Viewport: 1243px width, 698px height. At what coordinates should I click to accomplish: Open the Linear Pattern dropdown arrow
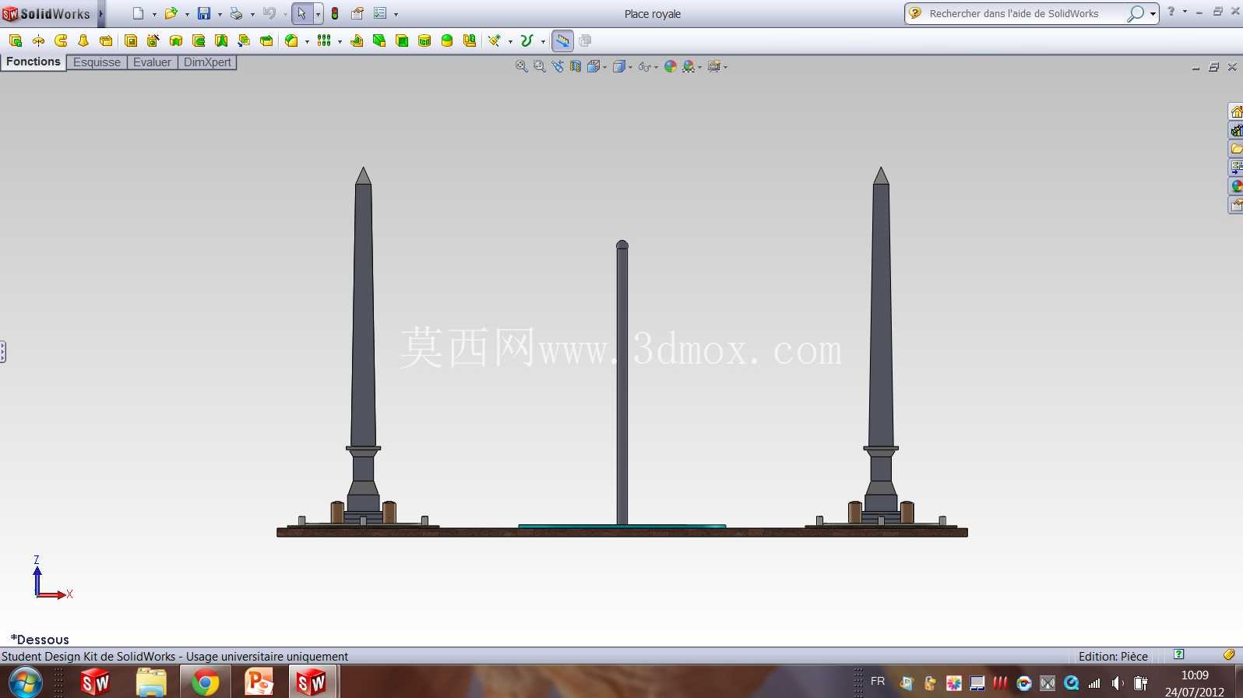click(x=340, y=41)
